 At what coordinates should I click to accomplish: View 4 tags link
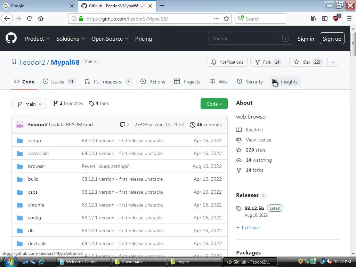[x=99, y=104]
